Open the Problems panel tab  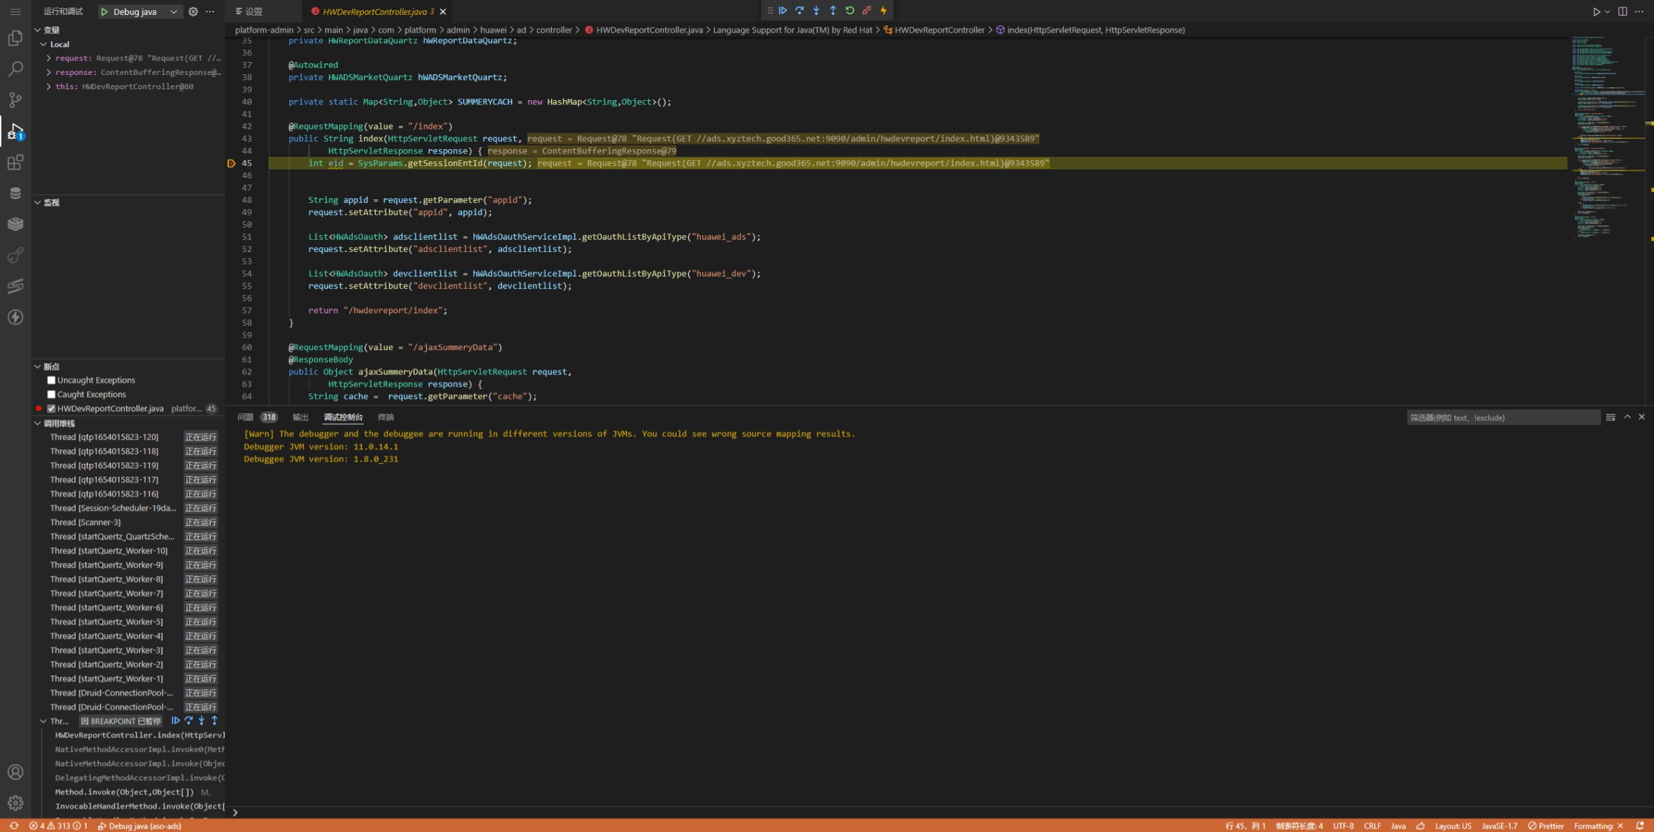pyautogui.click(x=257, y=417)
